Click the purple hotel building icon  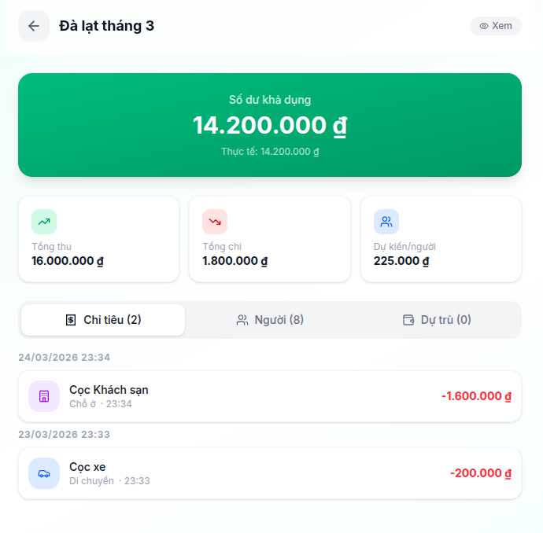44,396
